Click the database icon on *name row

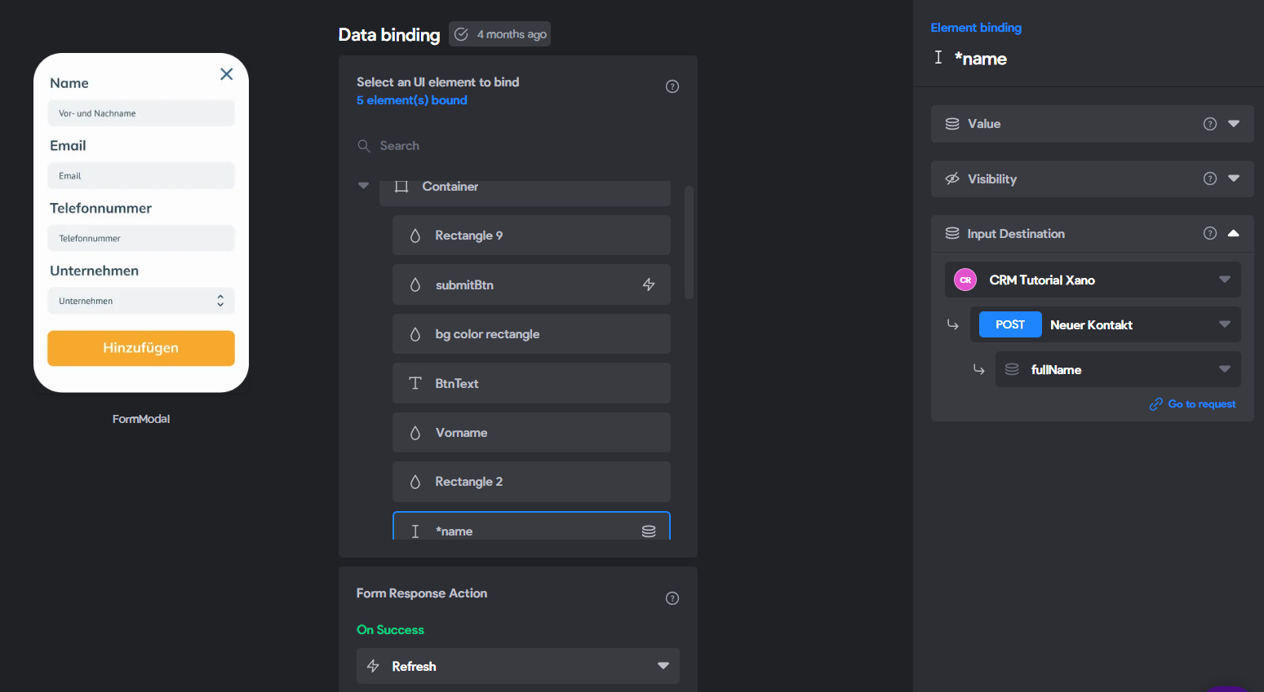pyautogui.click(x=649, y=531)
